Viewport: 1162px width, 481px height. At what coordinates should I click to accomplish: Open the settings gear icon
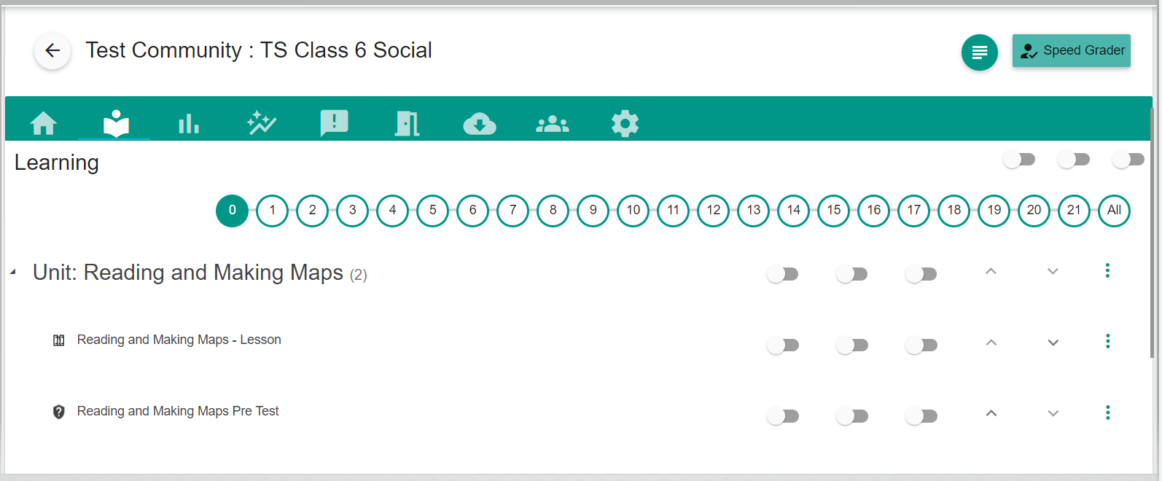pos(625,124)
